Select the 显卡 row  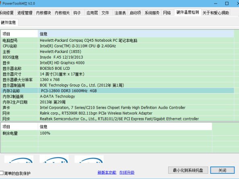point(117,63)
